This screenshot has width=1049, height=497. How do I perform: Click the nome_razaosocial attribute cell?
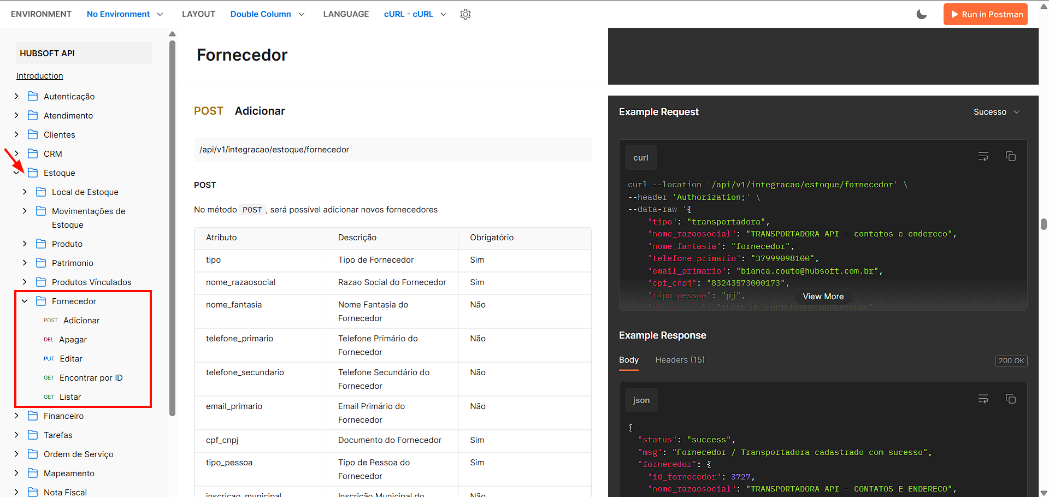coord(261,282)
